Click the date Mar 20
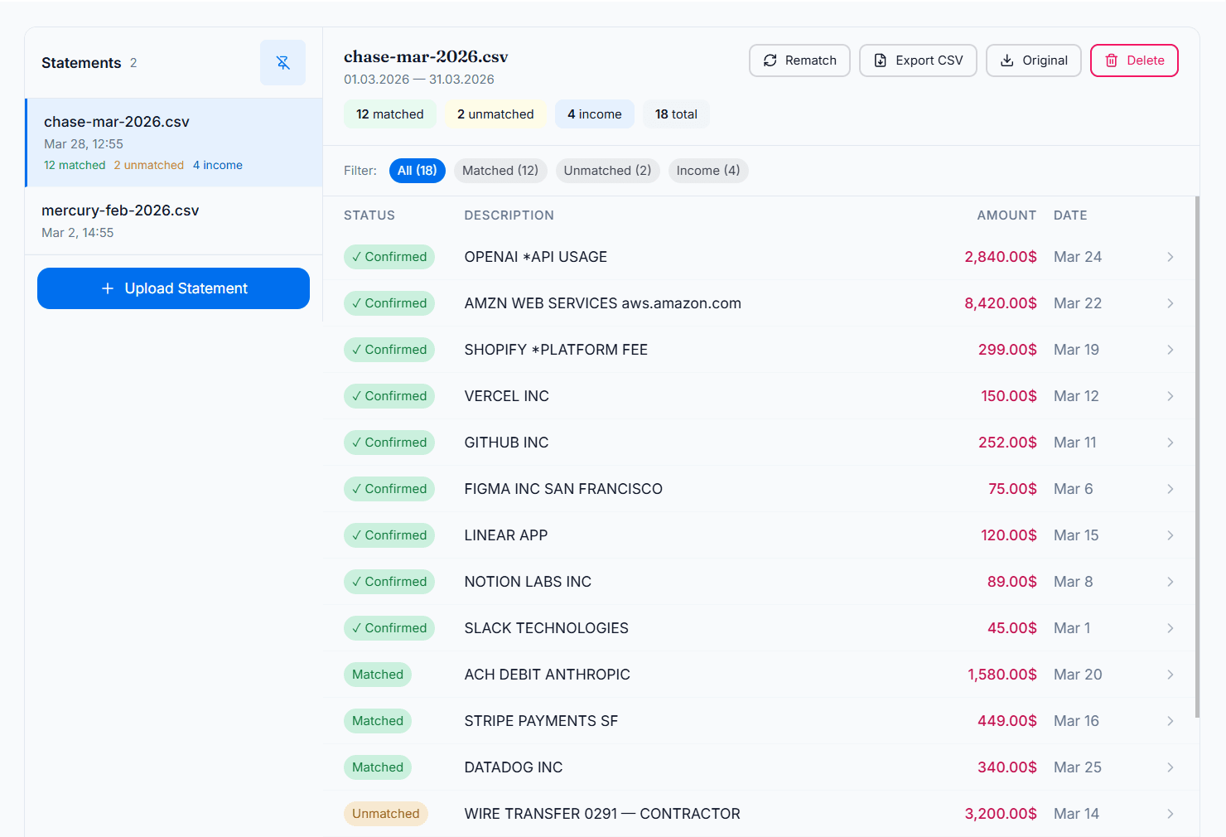The width and height of the screenshot is (1226, 837). [1078, 675]
